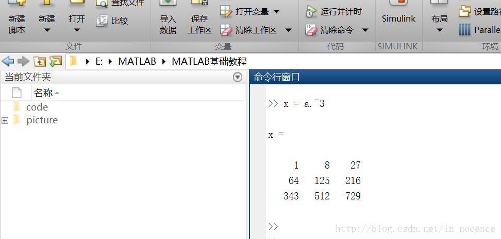
Task: Click the value 125 in output
Action: [322, 181]
